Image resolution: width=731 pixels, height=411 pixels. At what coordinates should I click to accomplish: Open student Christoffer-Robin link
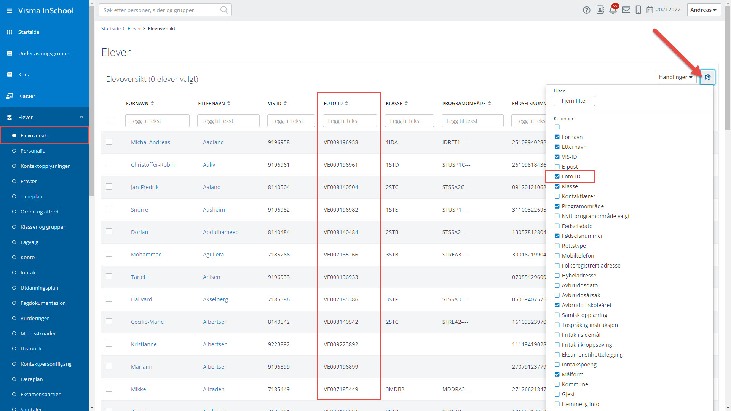click(153, 165)
